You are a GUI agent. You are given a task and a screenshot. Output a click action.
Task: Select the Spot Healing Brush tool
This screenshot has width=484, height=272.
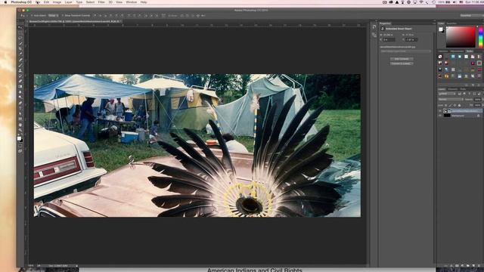(20, 60)
